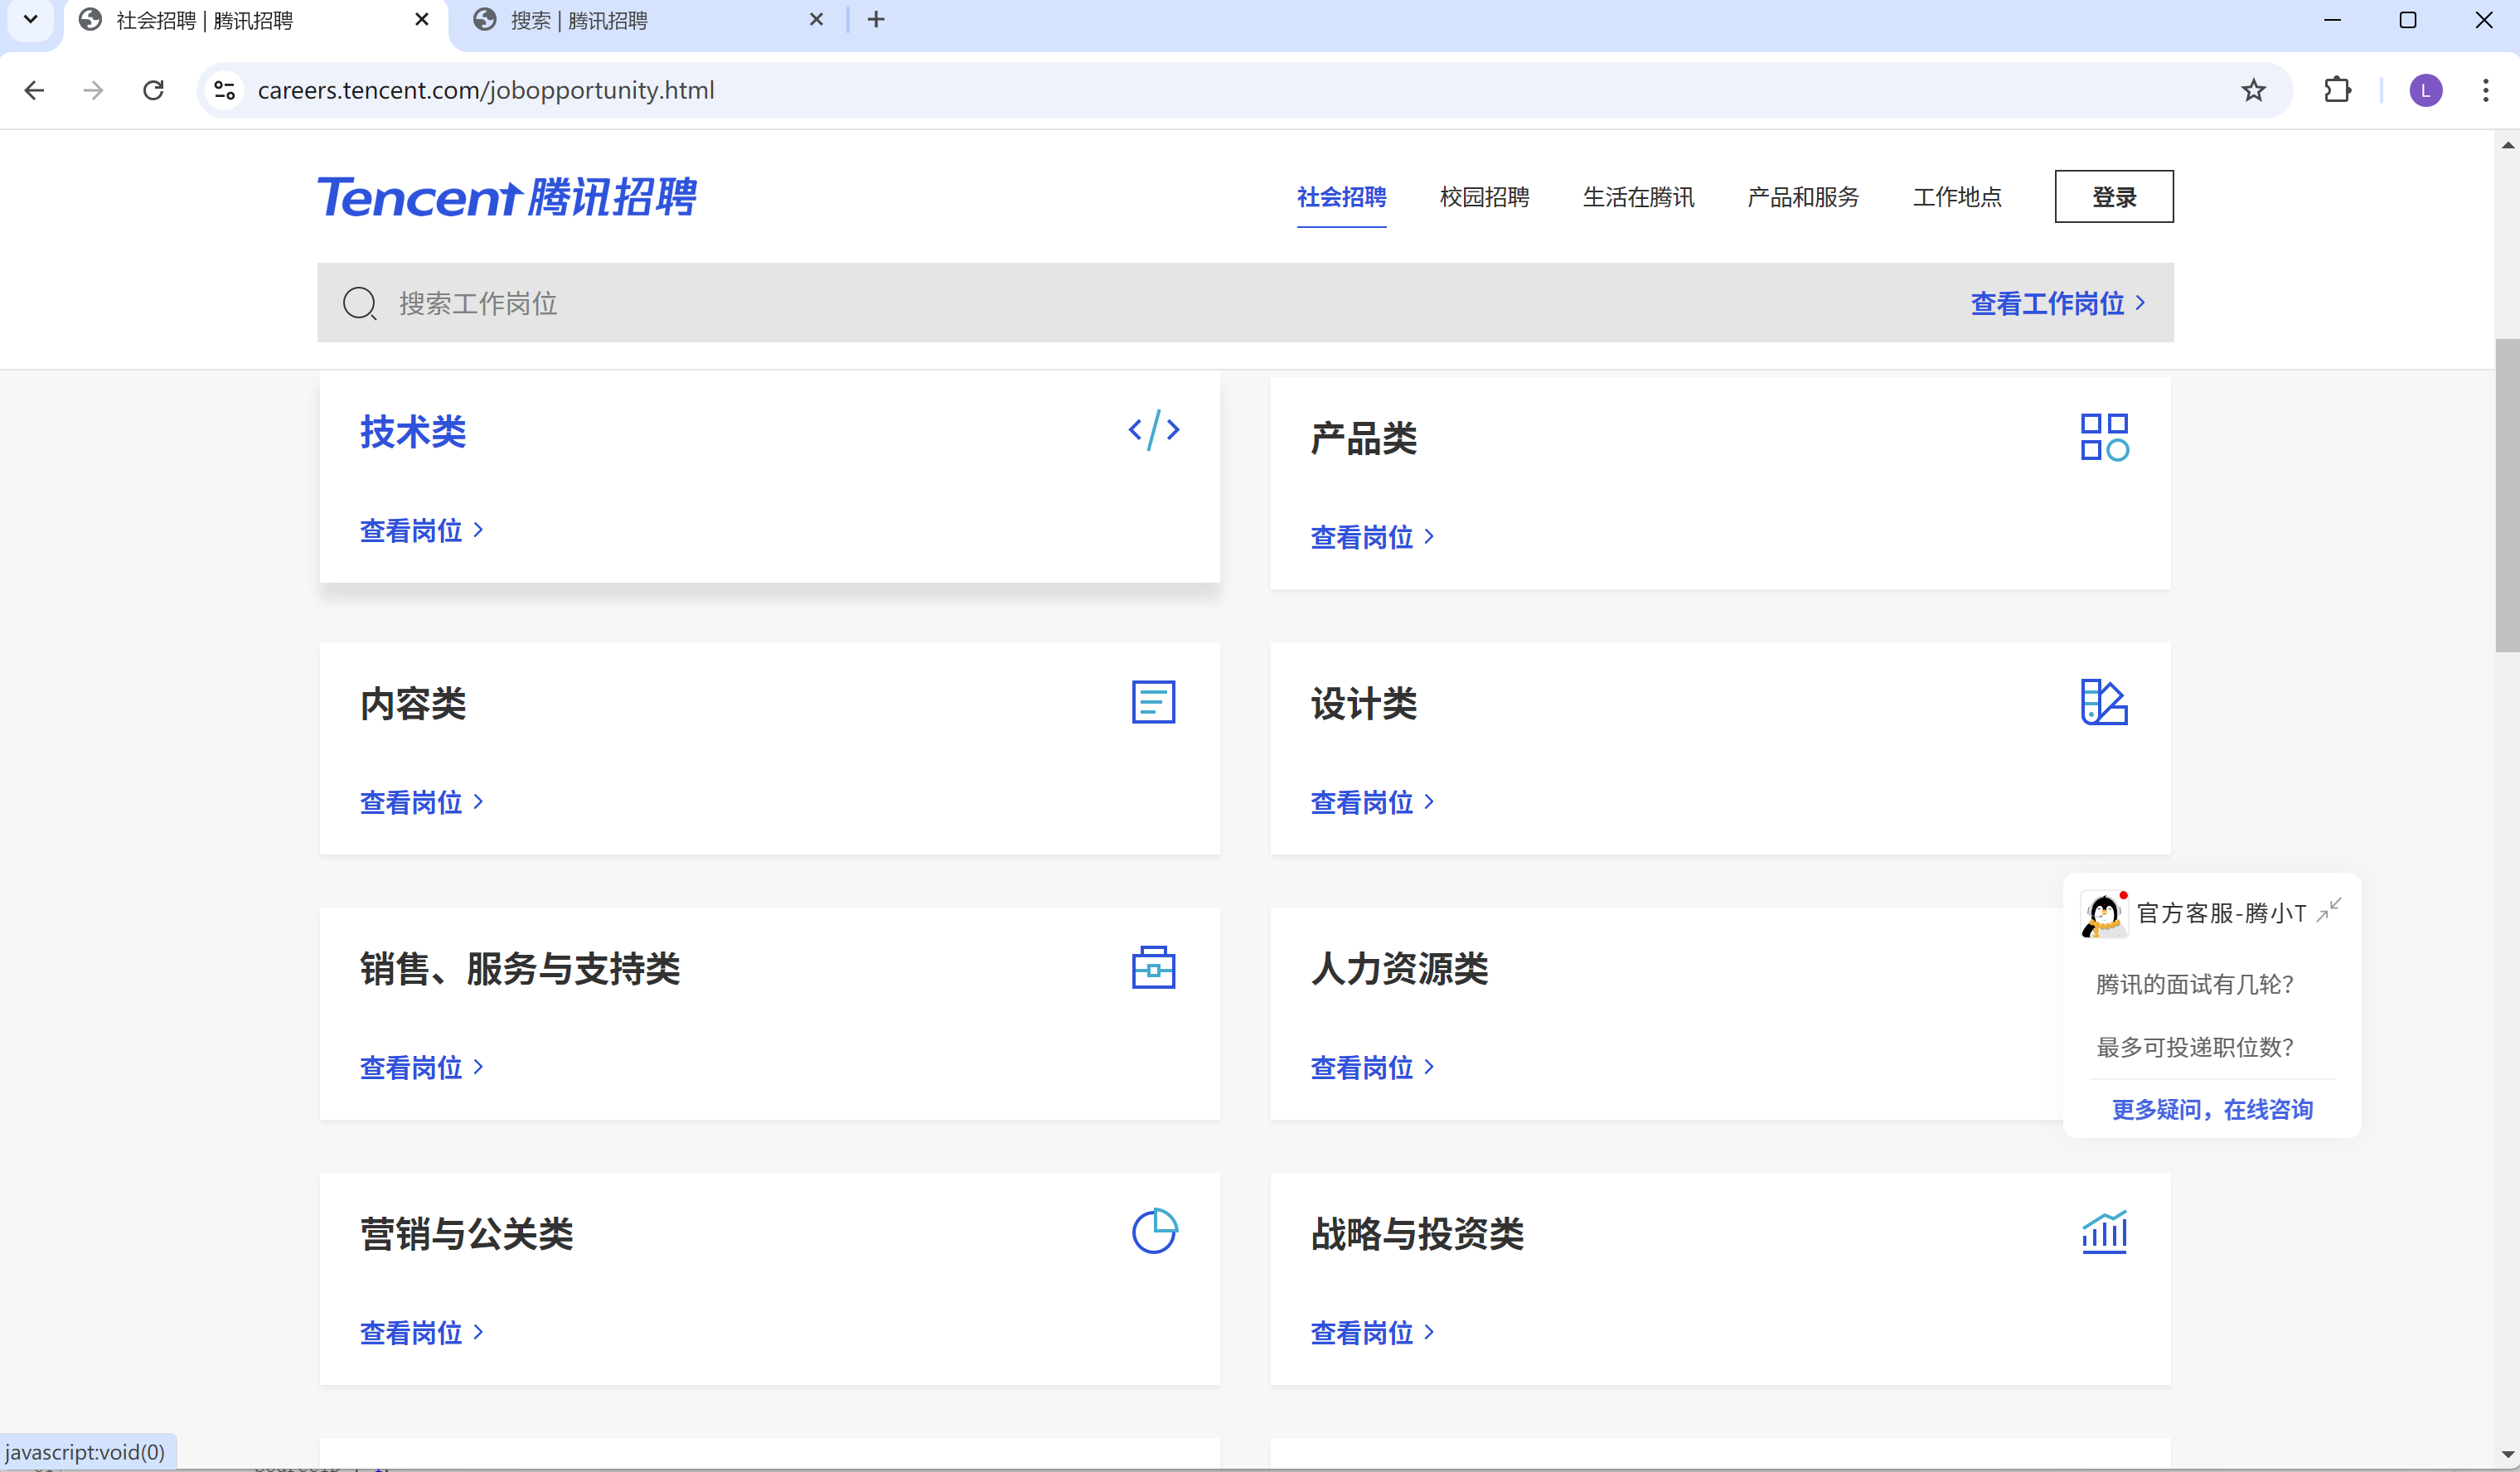
Task: Open the tab search dropdown arrow
Action: [x=30, y=19]
